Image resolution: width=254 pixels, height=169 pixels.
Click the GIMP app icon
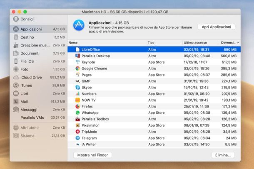[77, 81]
